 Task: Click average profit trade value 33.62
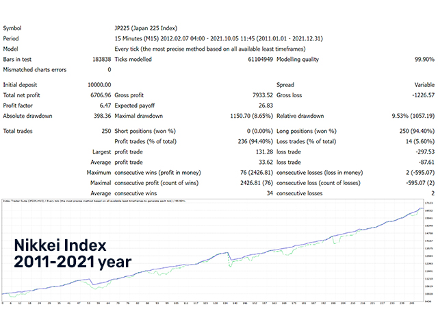coord(266,162)
